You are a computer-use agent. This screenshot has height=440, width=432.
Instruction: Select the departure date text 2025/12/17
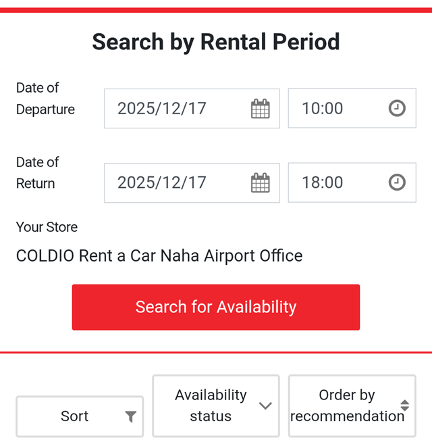pyautogui.click(x=162, y=108)
